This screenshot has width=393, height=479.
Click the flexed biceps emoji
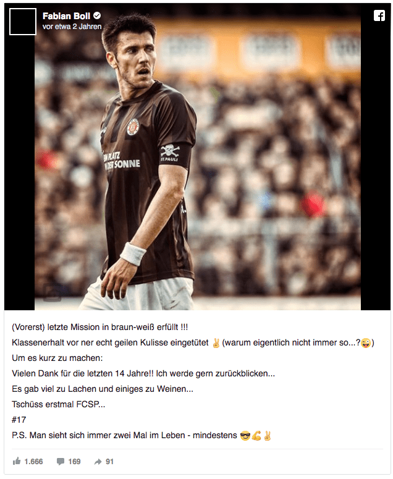256,436
